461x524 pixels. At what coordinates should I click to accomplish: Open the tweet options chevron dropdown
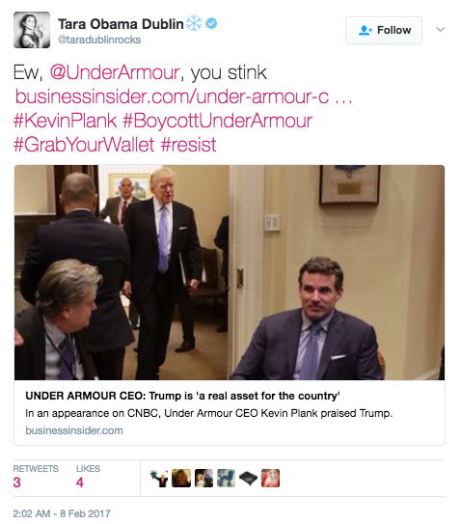pyautogui.click(x=441, y=30)
